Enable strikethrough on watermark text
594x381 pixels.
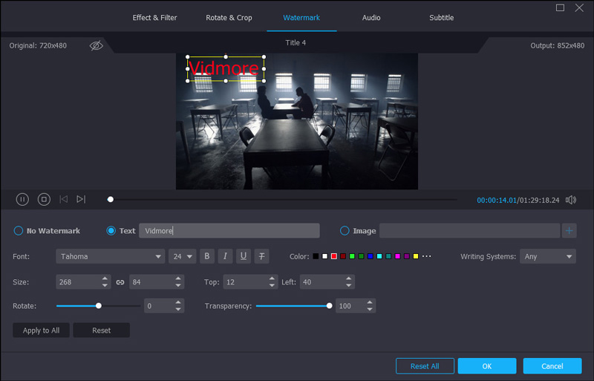pos(261,256)
